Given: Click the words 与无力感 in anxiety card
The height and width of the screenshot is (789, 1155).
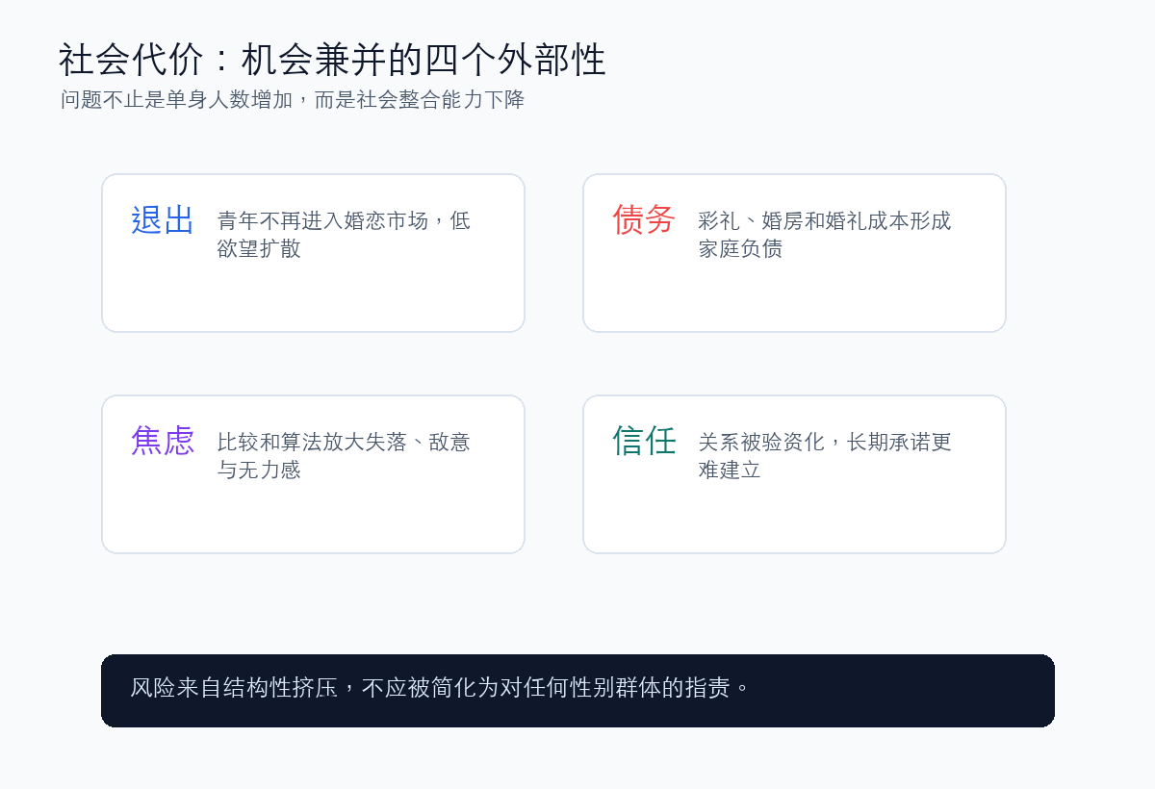Looking at the screenshot, I should [259, 471].
